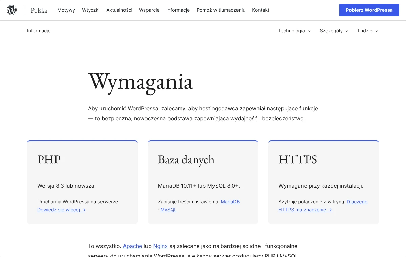This screenshot has width=406, height=257.
Task: Expand the Szczegóły dropdown
Action: [334, 31]
